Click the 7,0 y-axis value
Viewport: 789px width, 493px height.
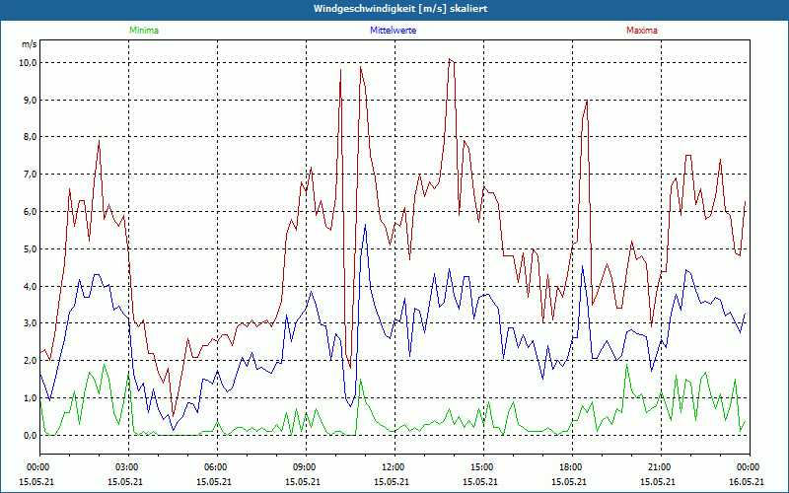pos(30,175)
